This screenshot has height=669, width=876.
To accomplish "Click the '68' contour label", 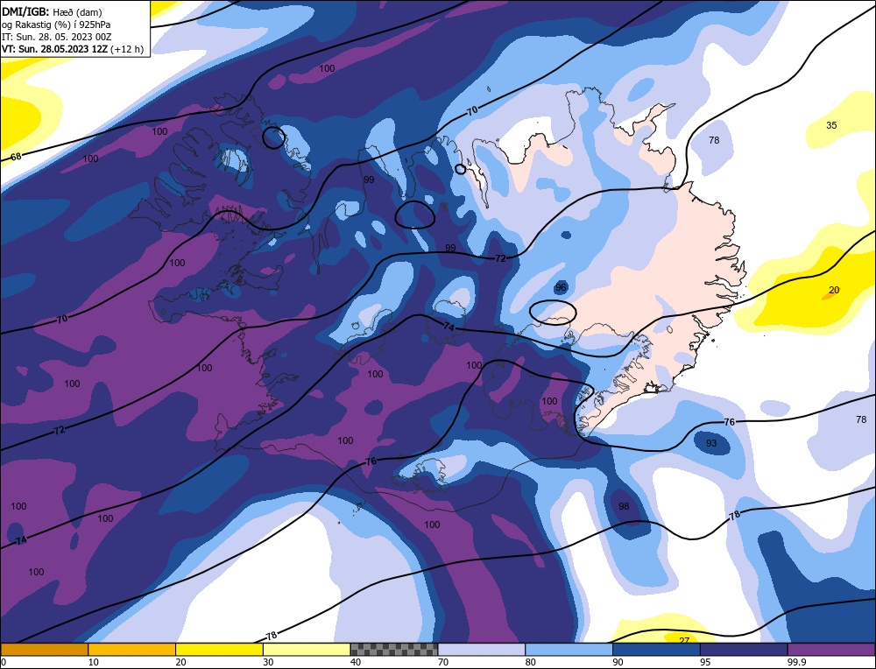I will (16, 157).
